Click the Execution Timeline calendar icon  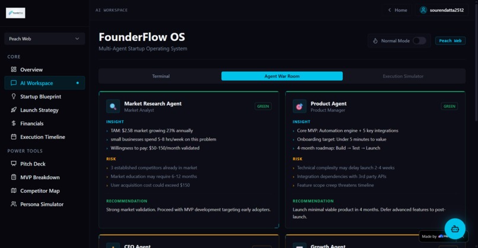[x=14, y=136]
